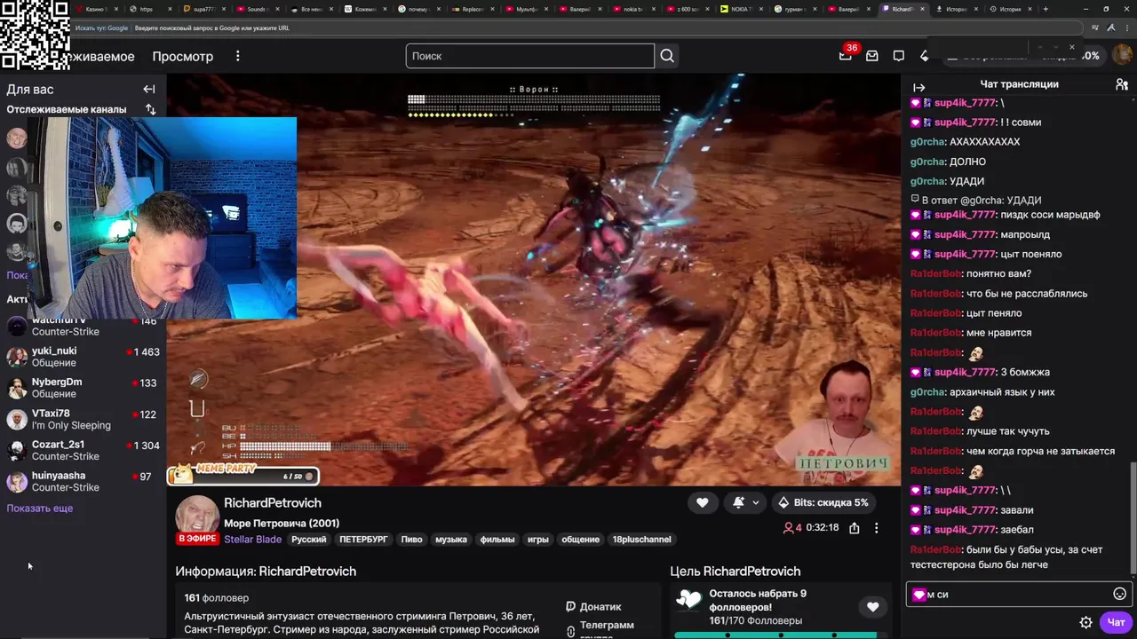
Task: Switch to the Sounds browser tab
Action: (x=257, y=9)
